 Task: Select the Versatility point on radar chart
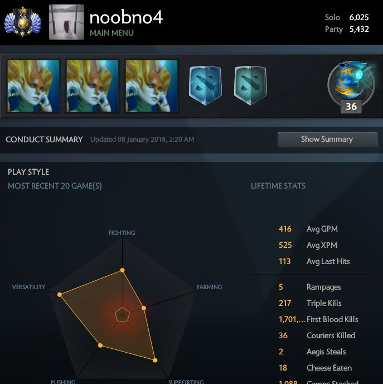click(60, 295)
